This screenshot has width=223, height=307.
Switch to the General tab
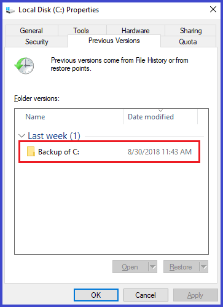tap(32, 31)
